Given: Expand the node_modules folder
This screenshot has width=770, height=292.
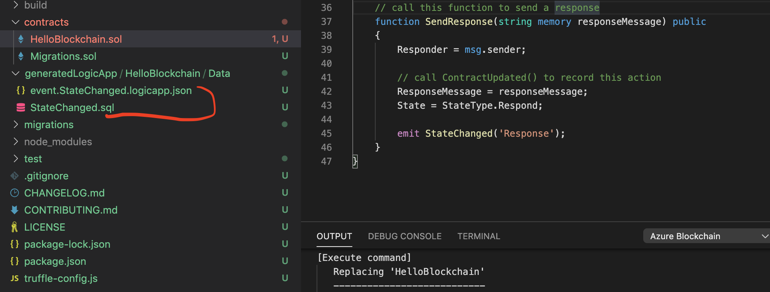Looking at the screenshot, I should (16, 142).
